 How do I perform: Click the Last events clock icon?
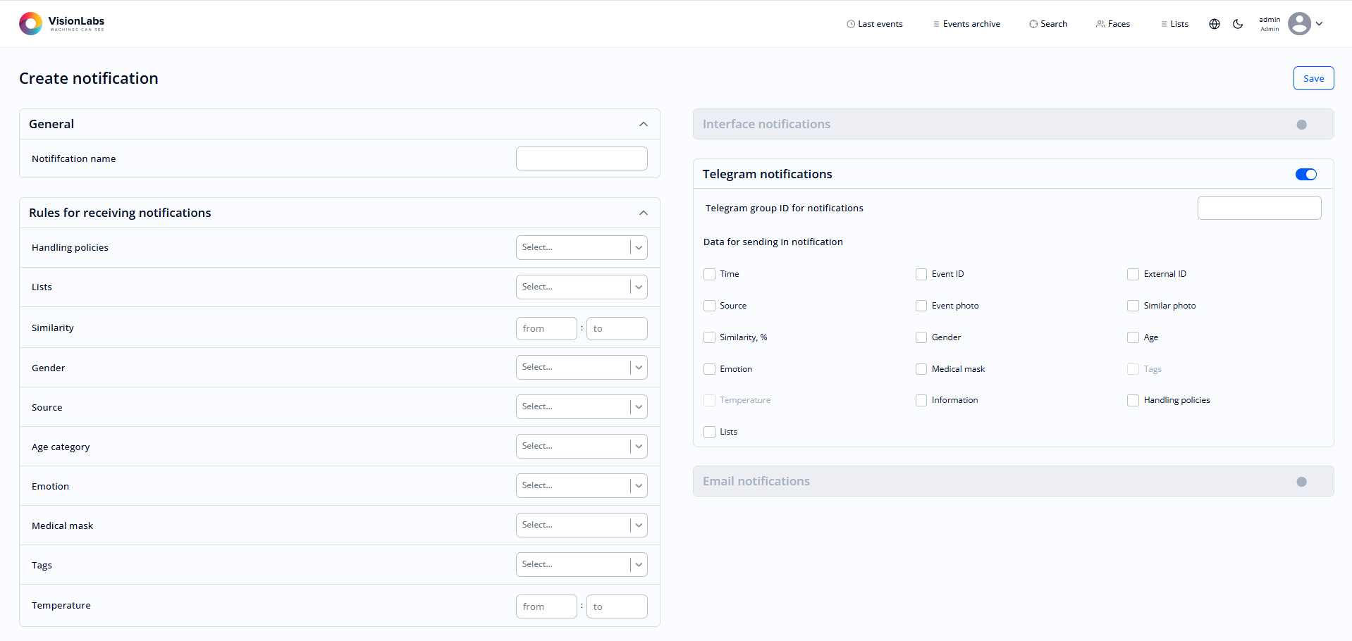click(x=850, y=23)
